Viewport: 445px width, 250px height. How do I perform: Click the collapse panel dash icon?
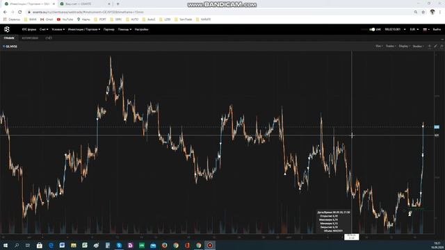pyautogui.click(x=442, y=39)
